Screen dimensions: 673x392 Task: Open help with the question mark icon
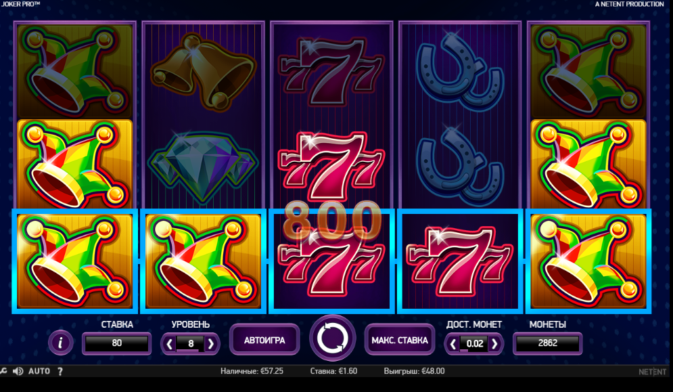[x=60, y=372]
